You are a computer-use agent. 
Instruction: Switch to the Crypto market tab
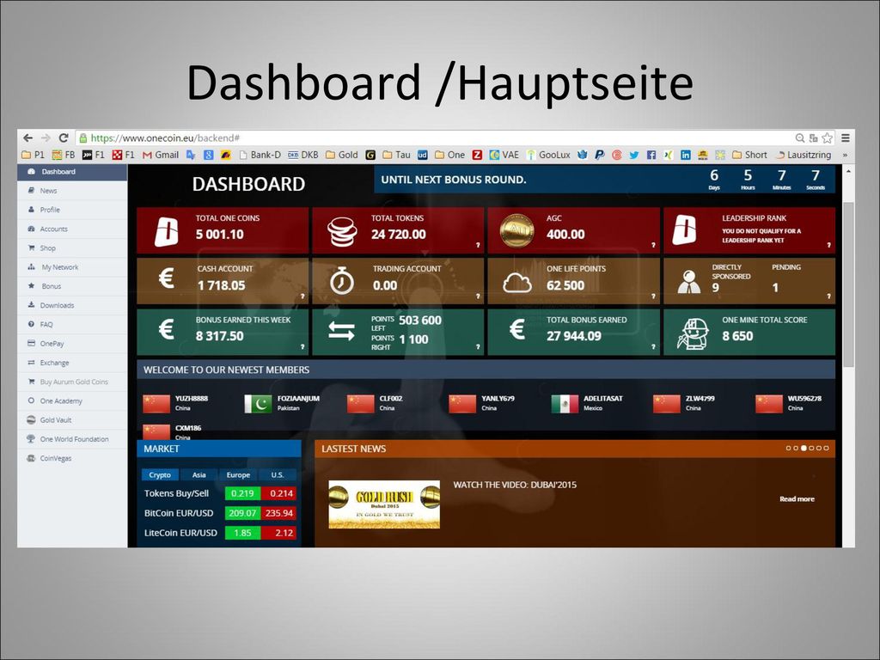pyautogui.click(x=160, y=474)
